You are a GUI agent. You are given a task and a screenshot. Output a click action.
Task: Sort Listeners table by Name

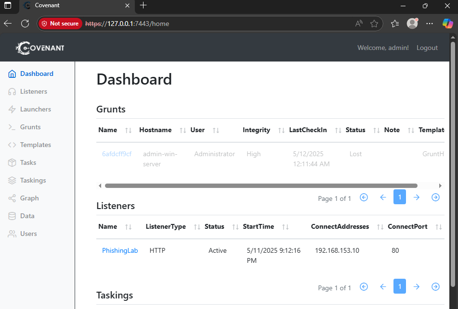128,227
